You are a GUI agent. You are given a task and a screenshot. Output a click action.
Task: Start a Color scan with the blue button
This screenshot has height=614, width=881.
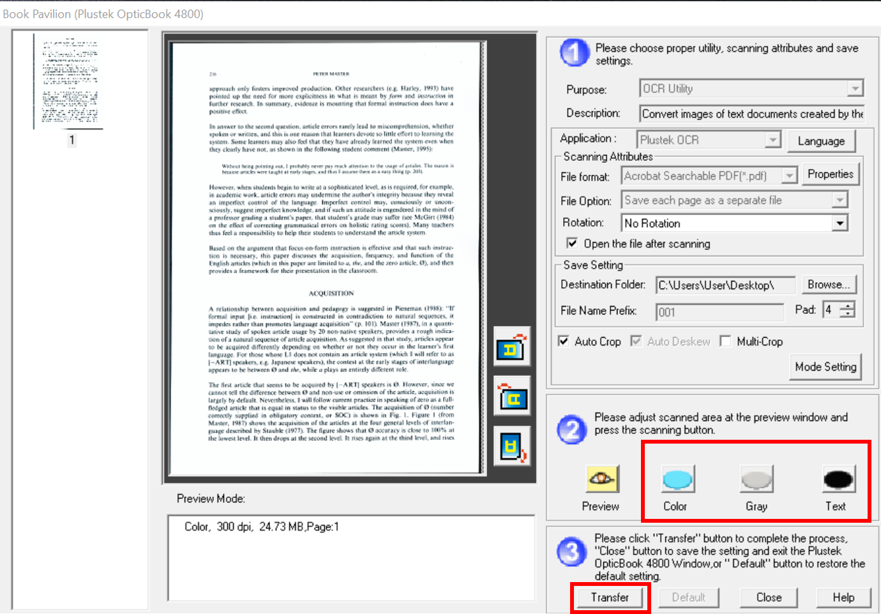click(677, 479)
